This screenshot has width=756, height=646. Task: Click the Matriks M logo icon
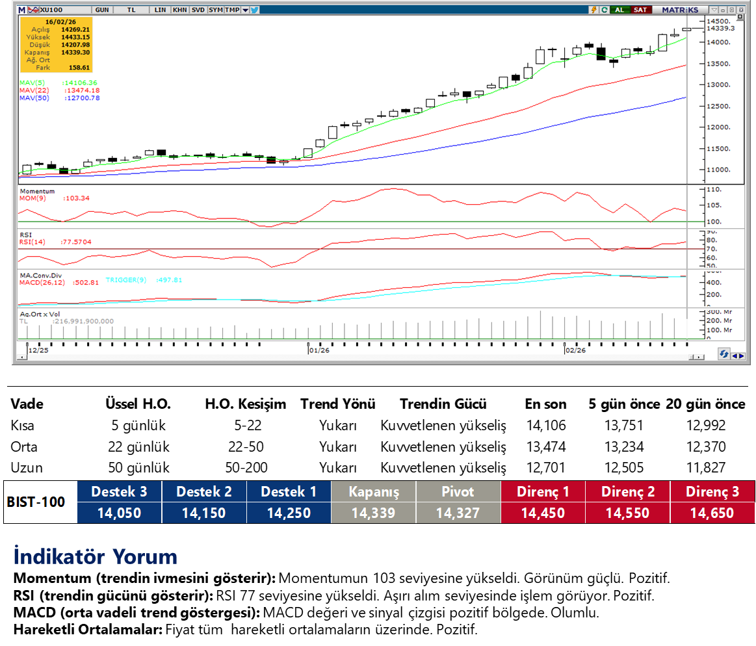coord(21,10)
